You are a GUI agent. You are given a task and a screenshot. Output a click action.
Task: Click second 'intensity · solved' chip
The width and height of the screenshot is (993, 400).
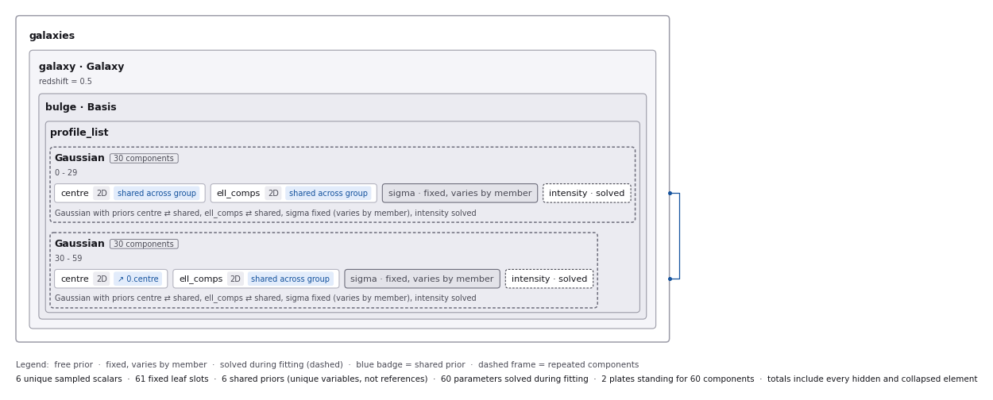tap(549, 279)
